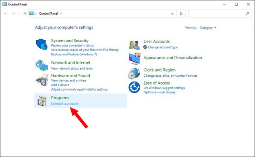
Task: Click the Control Panel icon in address bar
Action: [x=31, y=14]
